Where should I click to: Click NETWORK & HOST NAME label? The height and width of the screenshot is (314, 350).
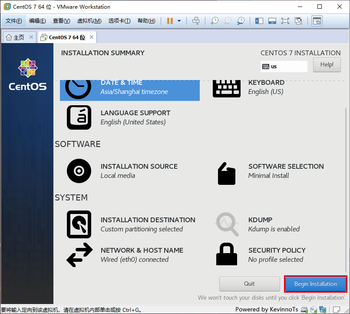[142, 251]
